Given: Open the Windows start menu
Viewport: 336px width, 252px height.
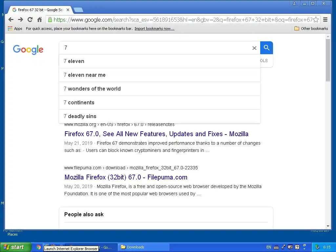Looking at the screenshot, I should tap(15, 247).
